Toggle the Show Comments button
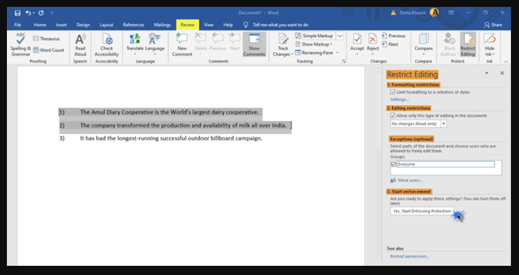Screen dimensions: 519x275 (x=254, y=45)
